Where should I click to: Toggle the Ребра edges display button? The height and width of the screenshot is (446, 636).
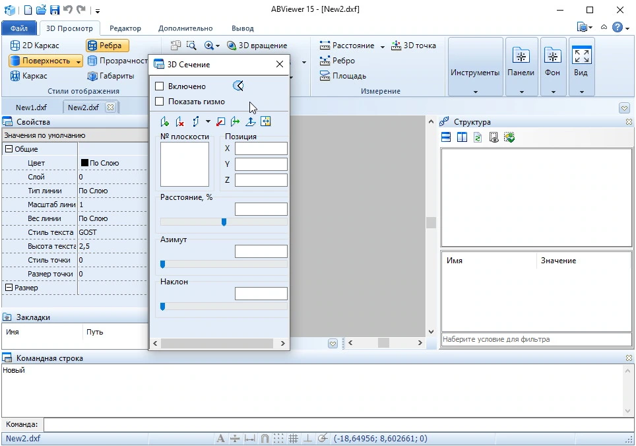point(108,46)
